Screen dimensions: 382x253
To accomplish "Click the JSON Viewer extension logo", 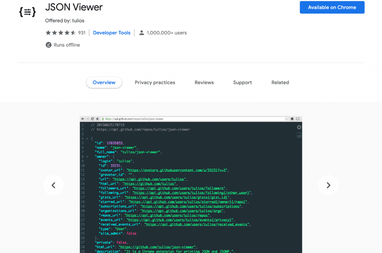I will [x=27, y=12].
